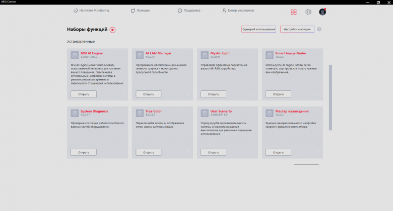The image size is (393, 211).
Task: Click the System Diagnosis title
Action: point(94,111)
